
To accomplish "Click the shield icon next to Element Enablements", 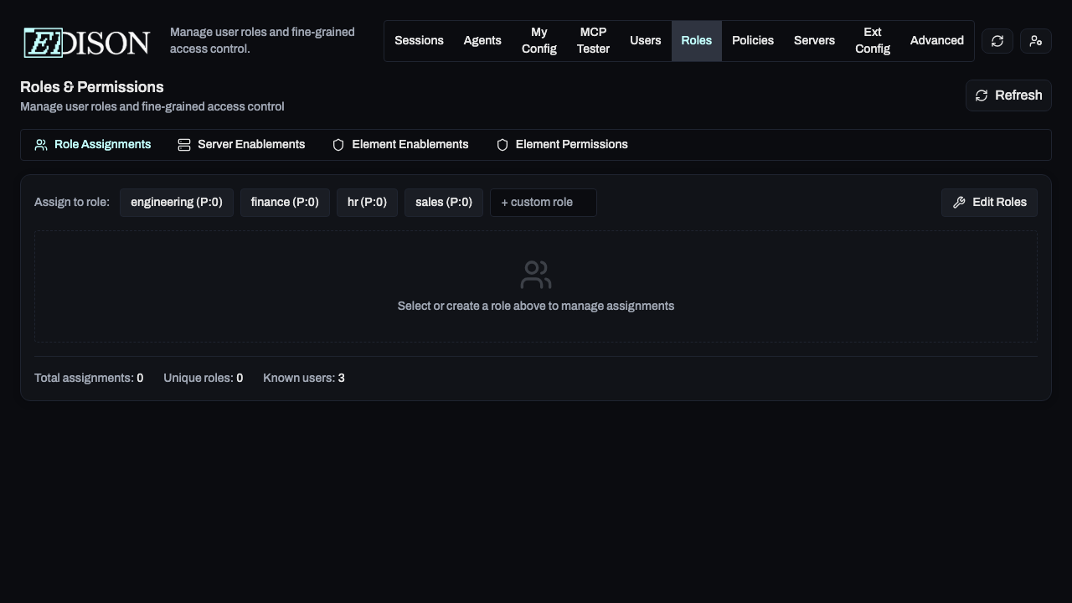I will 338,144.
